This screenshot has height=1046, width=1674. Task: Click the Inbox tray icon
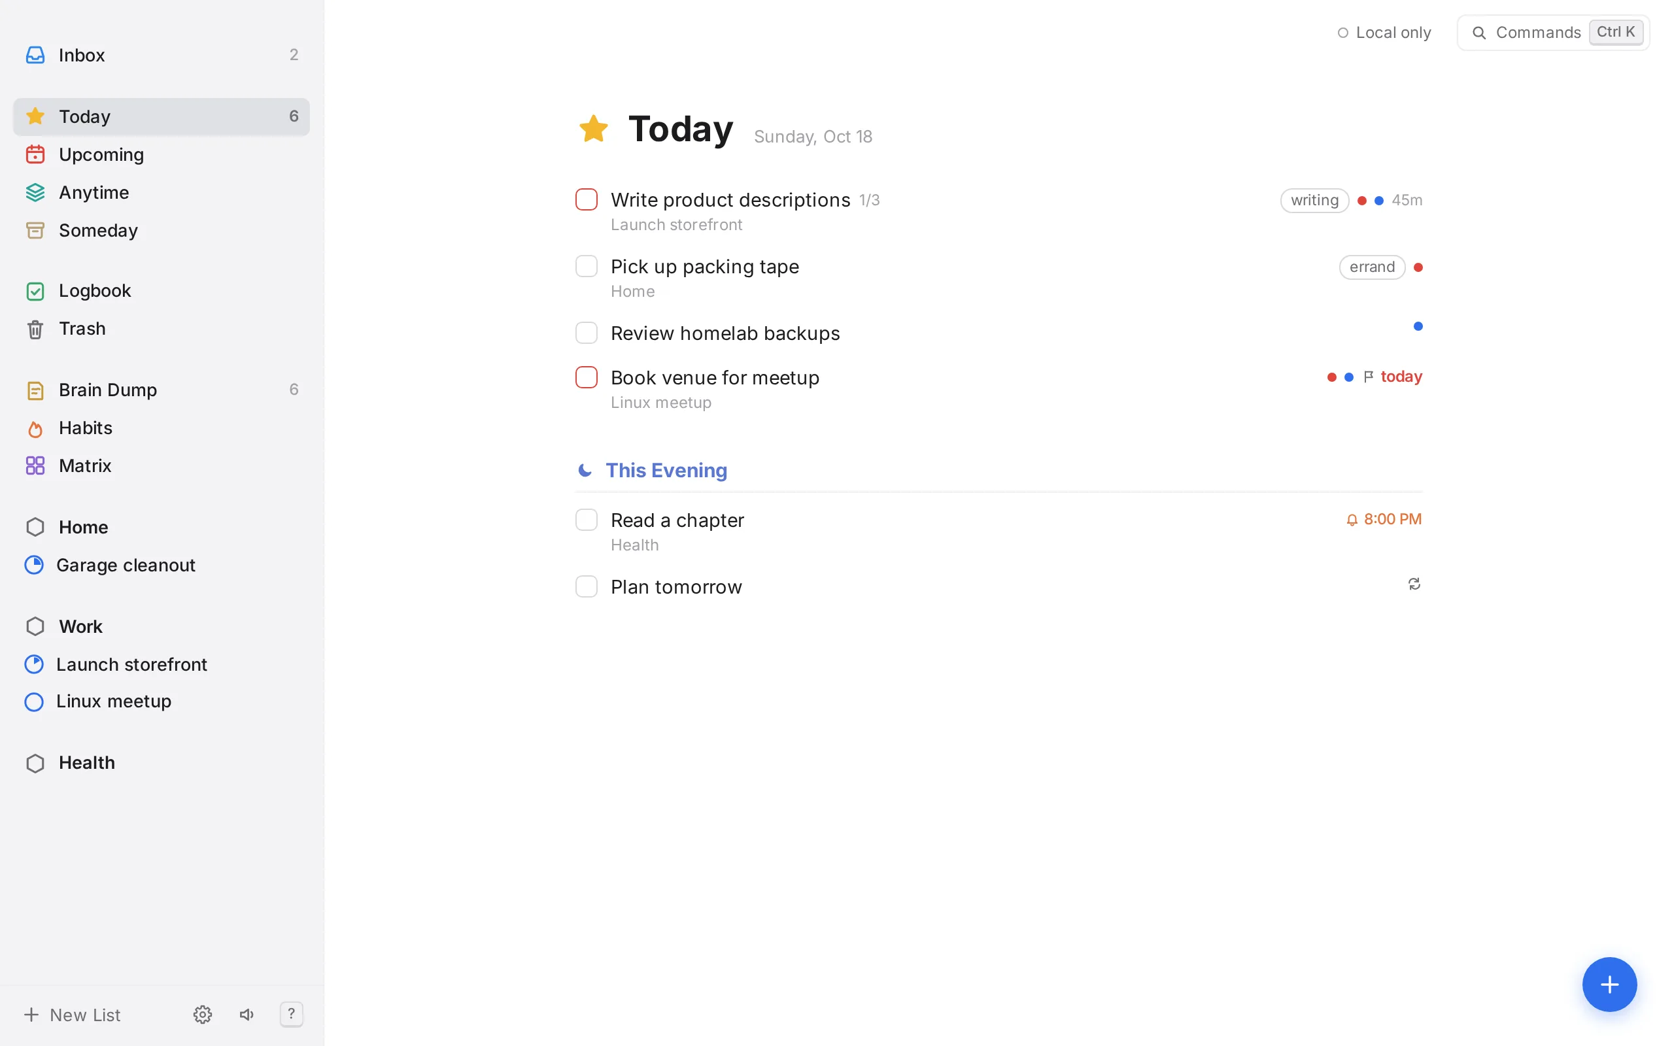tap(35, 55)
